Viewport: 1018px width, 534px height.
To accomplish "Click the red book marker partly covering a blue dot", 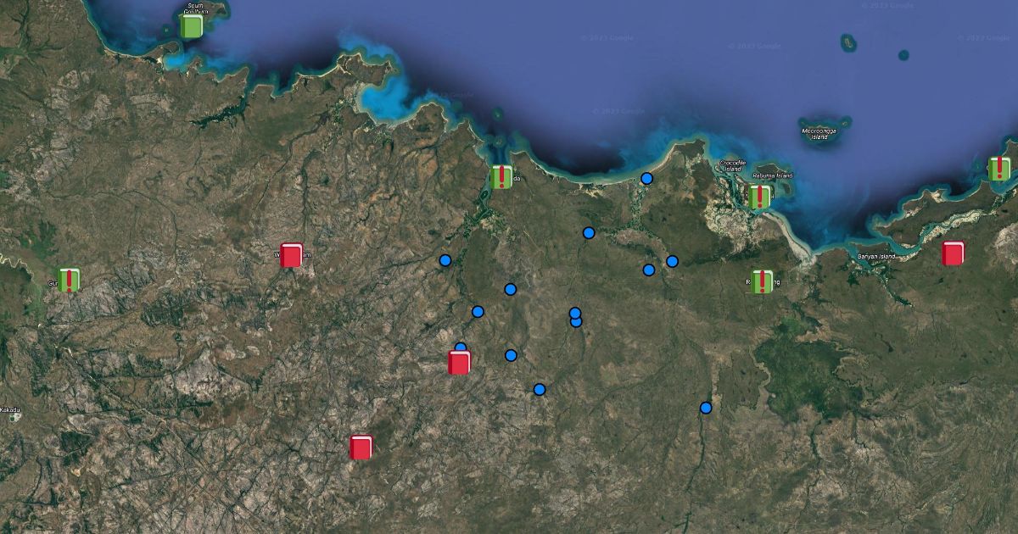I will [459, 363].
